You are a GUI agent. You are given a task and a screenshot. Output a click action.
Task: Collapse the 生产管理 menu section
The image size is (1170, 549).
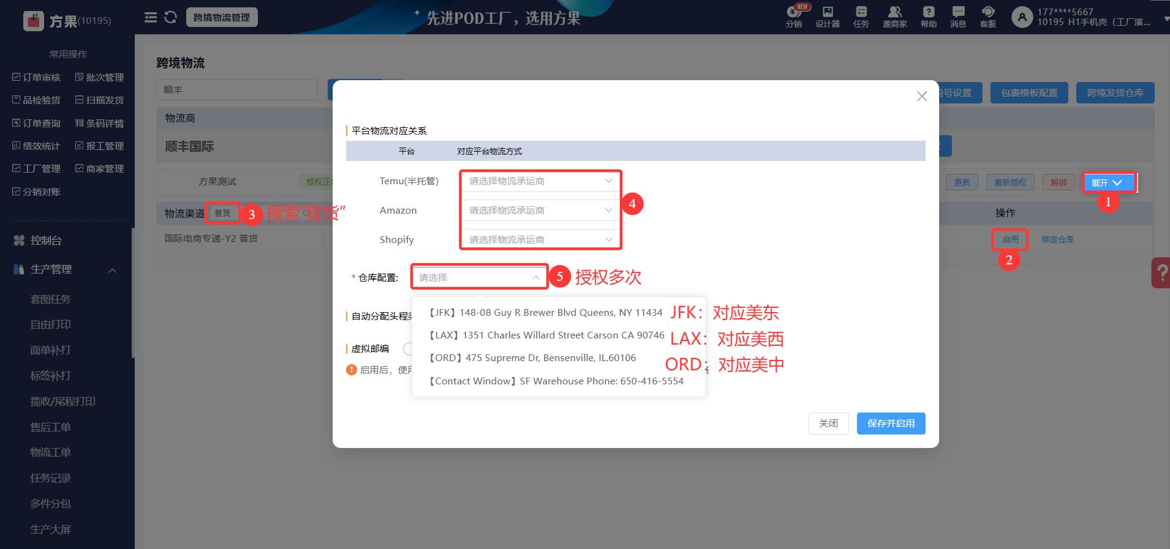point(113,270)
